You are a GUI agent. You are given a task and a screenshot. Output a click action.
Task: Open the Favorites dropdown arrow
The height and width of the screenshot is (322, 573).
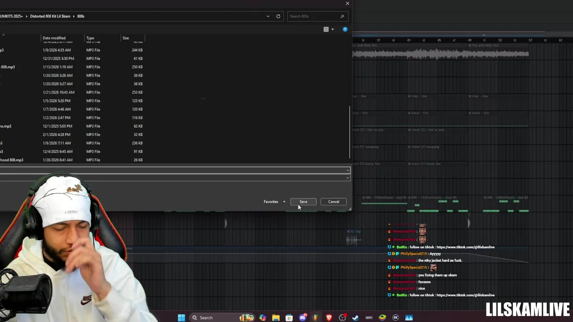(x=284, y=202)
